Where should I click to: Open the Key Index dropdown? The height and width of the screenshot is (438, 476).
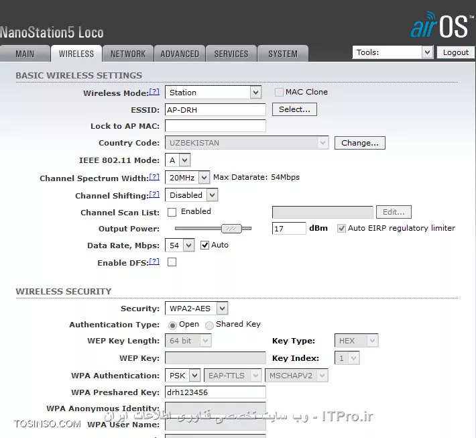pyautogui.click(x=347, y=358)
